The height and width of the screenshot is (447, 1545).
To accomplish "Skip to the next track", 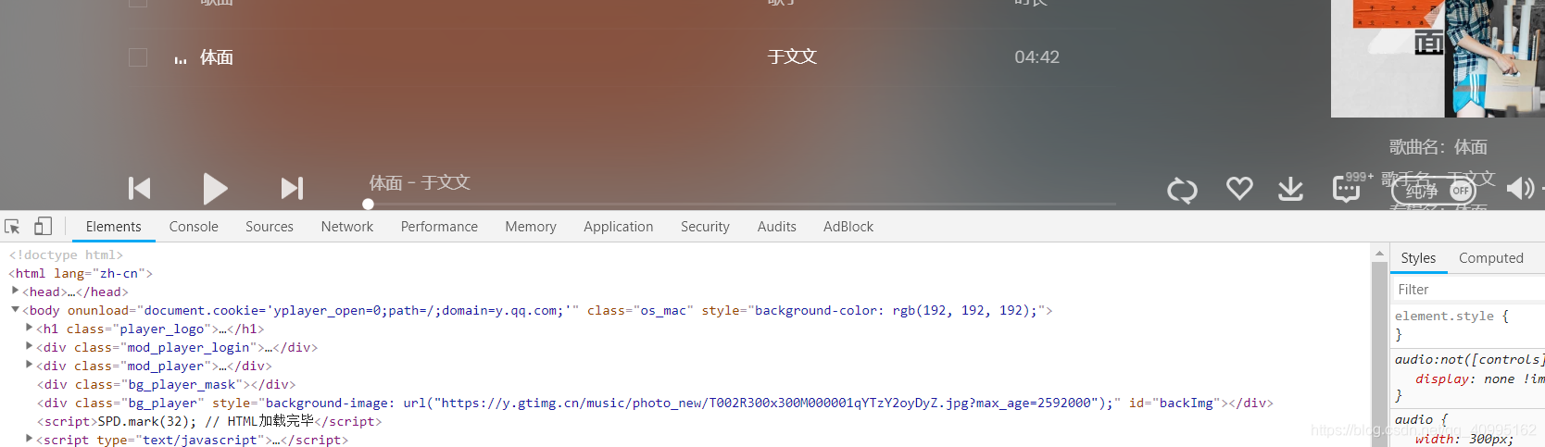I will pyautogui.click(x=292, y=189).
